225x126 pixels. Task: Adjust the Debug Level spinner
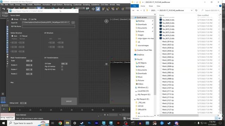[26, 103]
